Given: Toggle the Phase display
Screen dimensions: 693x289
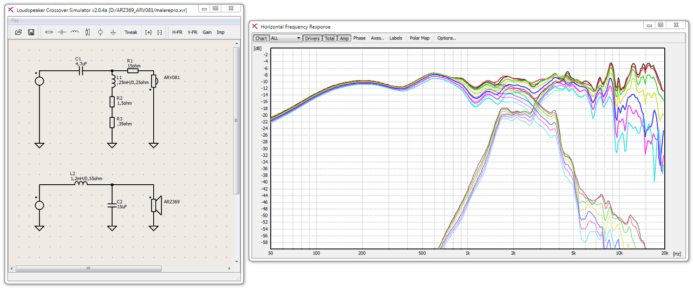Looking at the screenshot, I should 359,38.
